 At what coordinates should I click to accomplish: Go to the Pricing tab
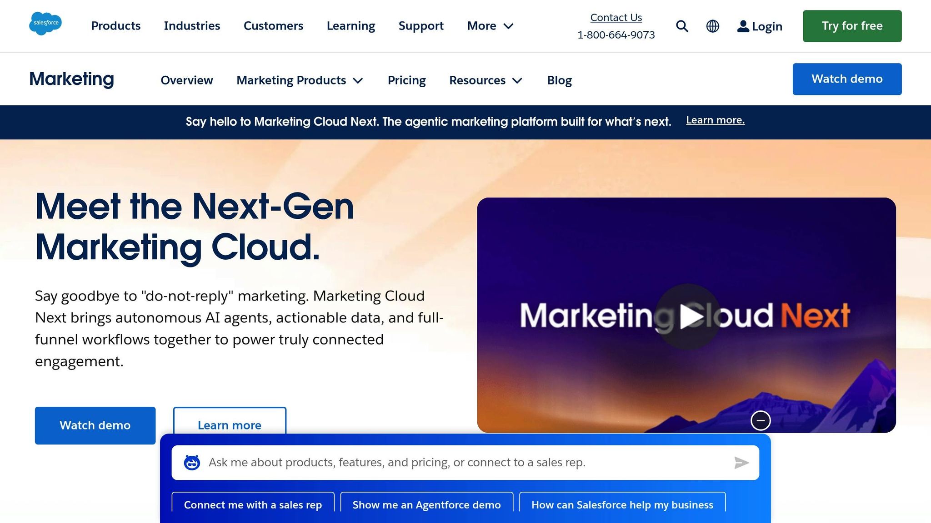[x=407, y=80]
